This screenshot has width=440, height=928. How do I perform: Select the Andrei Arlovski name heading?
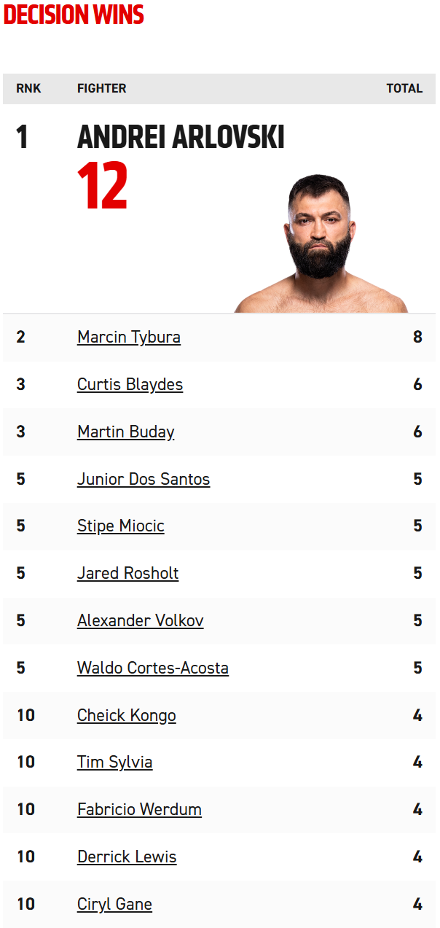point(181,137)
